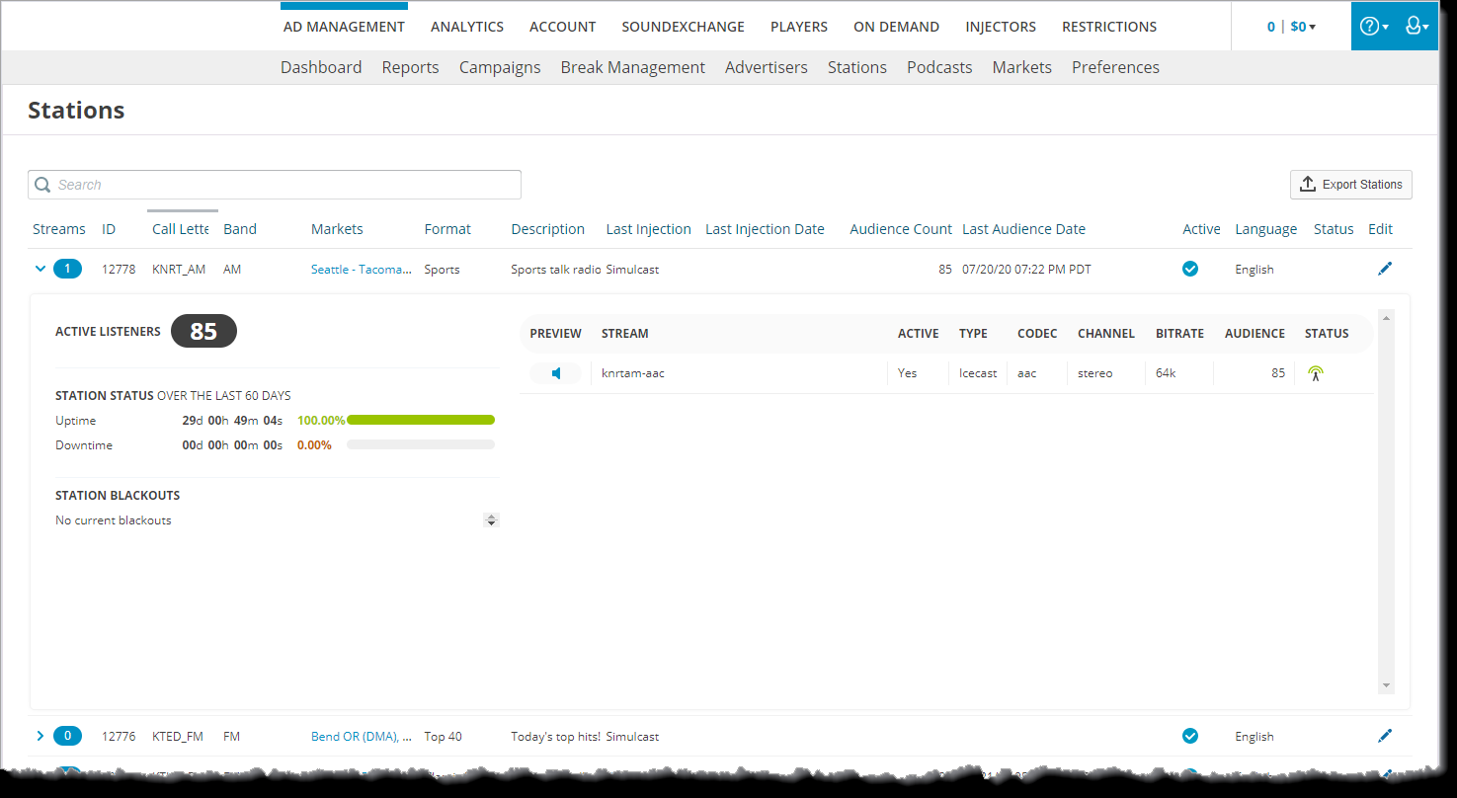Click the stream count badge 1
Image resolution: width=1457 pixels, height=798 pixels.
(67, 269)
